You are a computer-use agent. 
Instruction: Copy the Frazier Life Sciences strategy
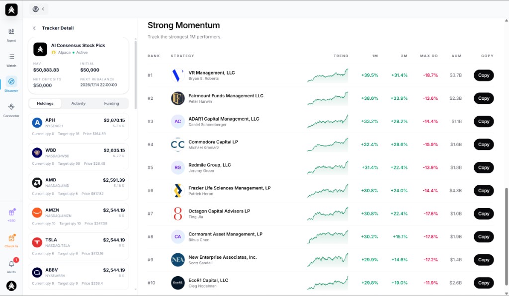pyautogui.click(x=483, y=191)
